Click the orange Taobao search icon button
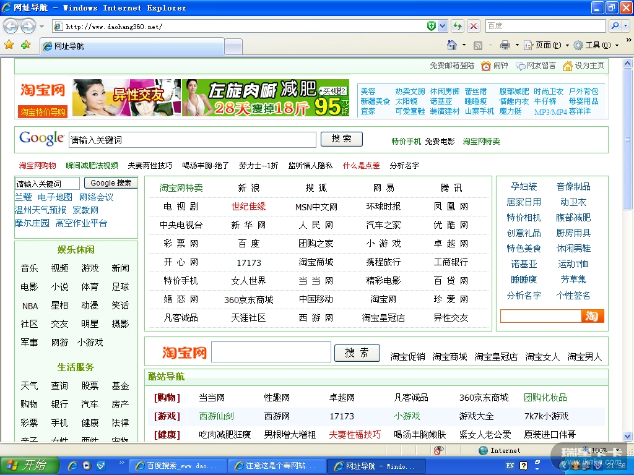This screenshot has height=475, width=634. pos(593,316)
